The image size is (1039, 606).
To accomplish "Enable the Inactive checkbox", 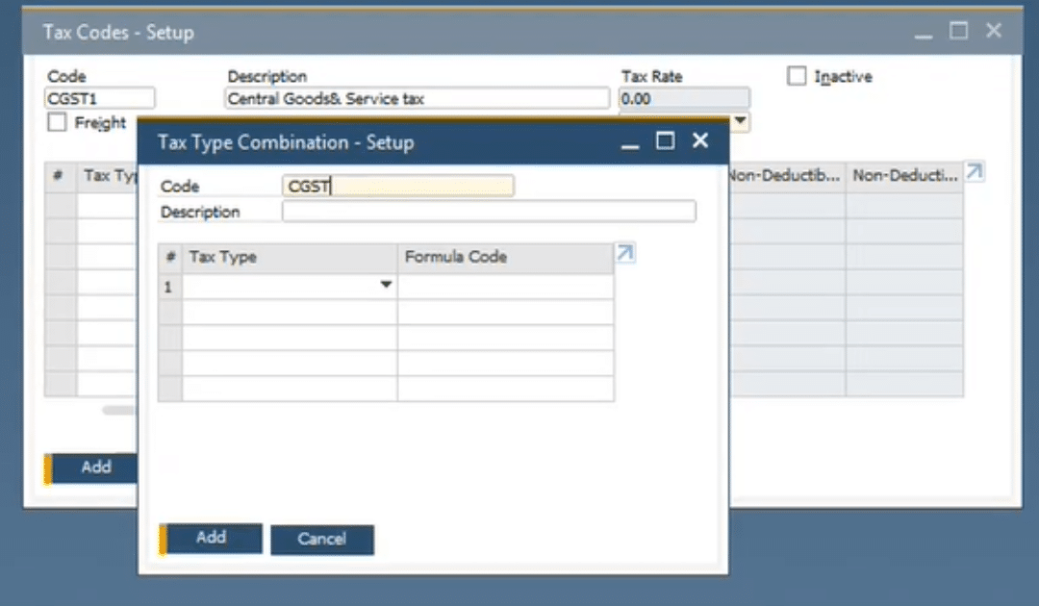I will click(x=797, y=76).
